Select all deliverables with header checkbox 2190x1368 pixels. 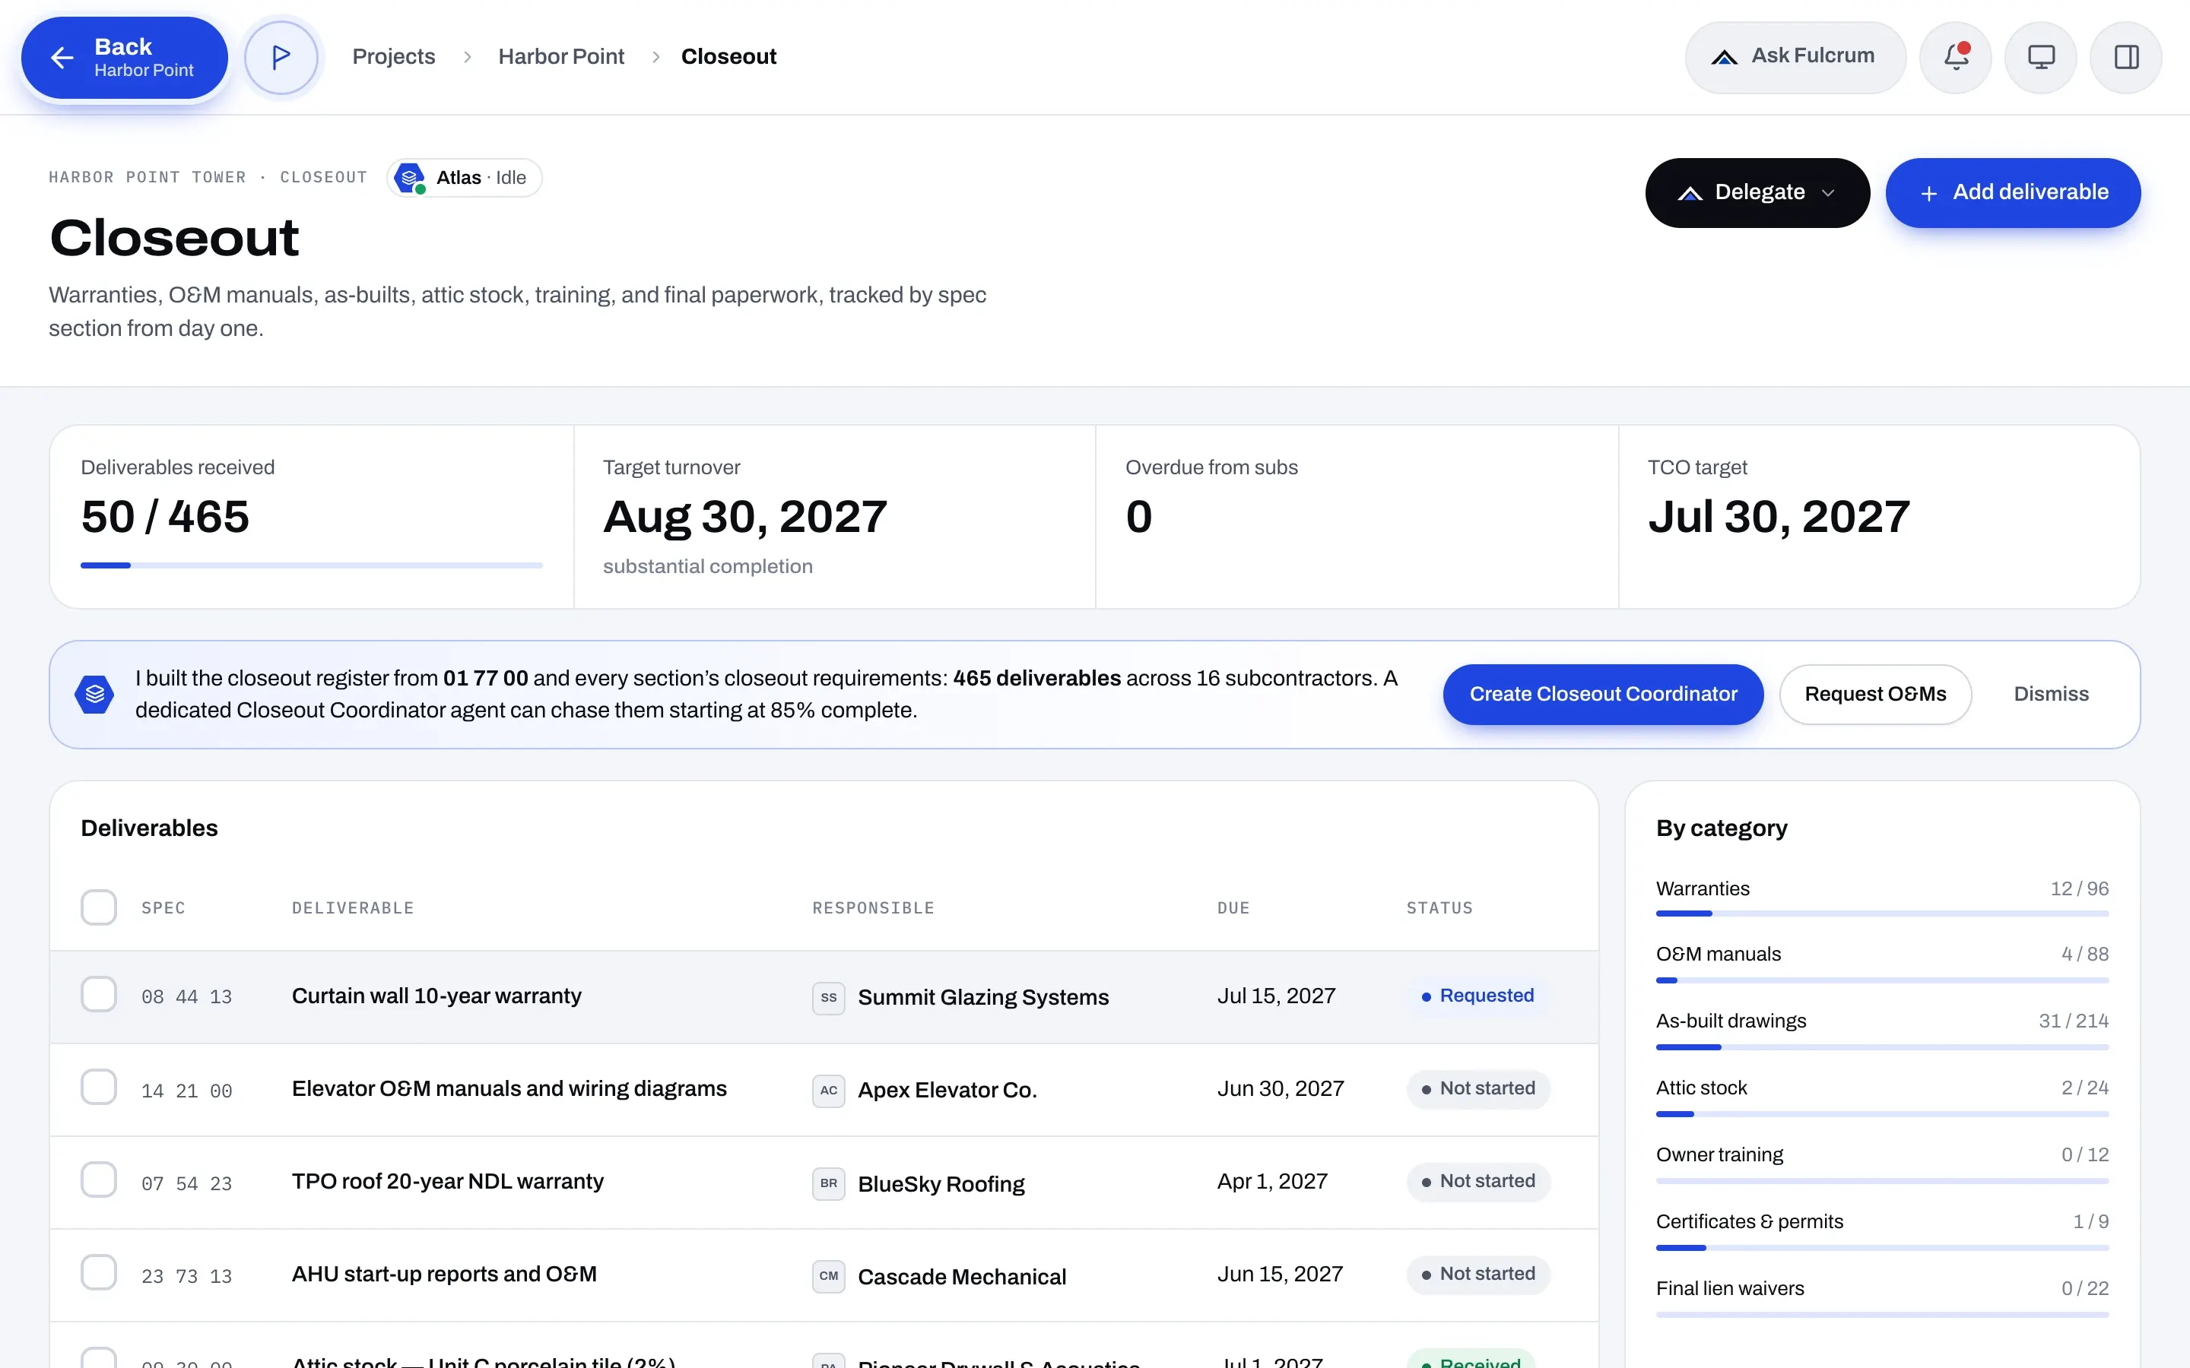99,907
